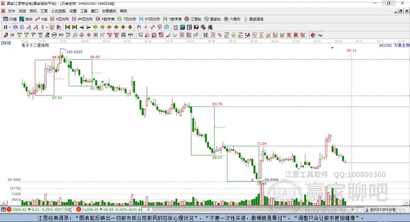The width and height of the screenshot is (410, 222).
Task: Open 收603392分笔 tick panel
Action: click(380, 210)
